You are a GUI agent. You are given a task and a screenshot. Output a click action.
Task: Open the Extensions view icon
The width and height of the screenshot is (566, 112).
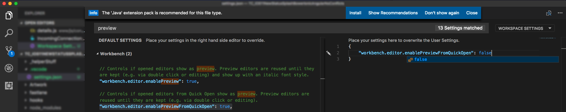point(9,85)
